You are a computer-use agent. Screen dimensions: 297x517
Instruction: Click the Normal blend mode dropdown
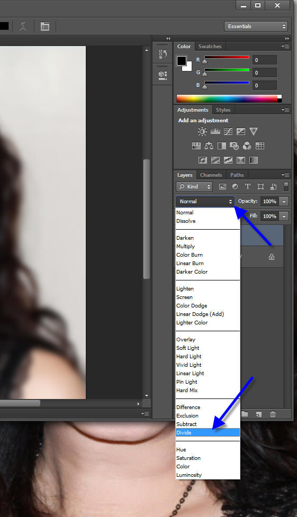[x=205, y=202]
